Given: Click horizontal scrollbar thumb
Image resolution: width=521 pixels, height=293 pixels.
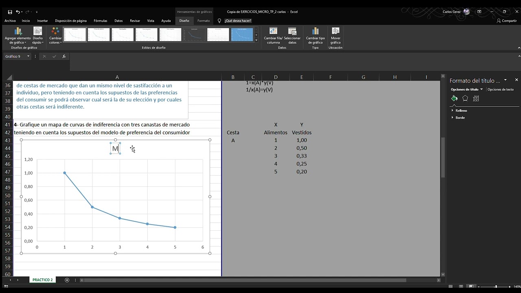Looking at the screenshot, I should [x=245, y=280].
